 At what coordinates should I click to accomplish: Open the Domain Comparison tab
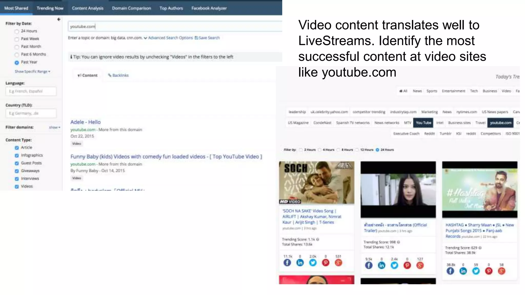click(132, 8)
